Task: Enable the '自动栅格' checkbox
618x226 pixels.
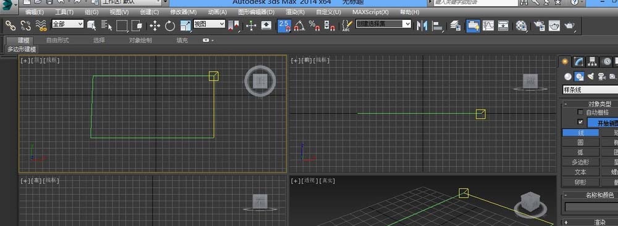Action: pos(580,113)
